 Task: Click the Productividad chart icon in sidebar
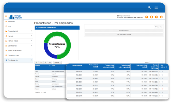[x=6, y=31]
